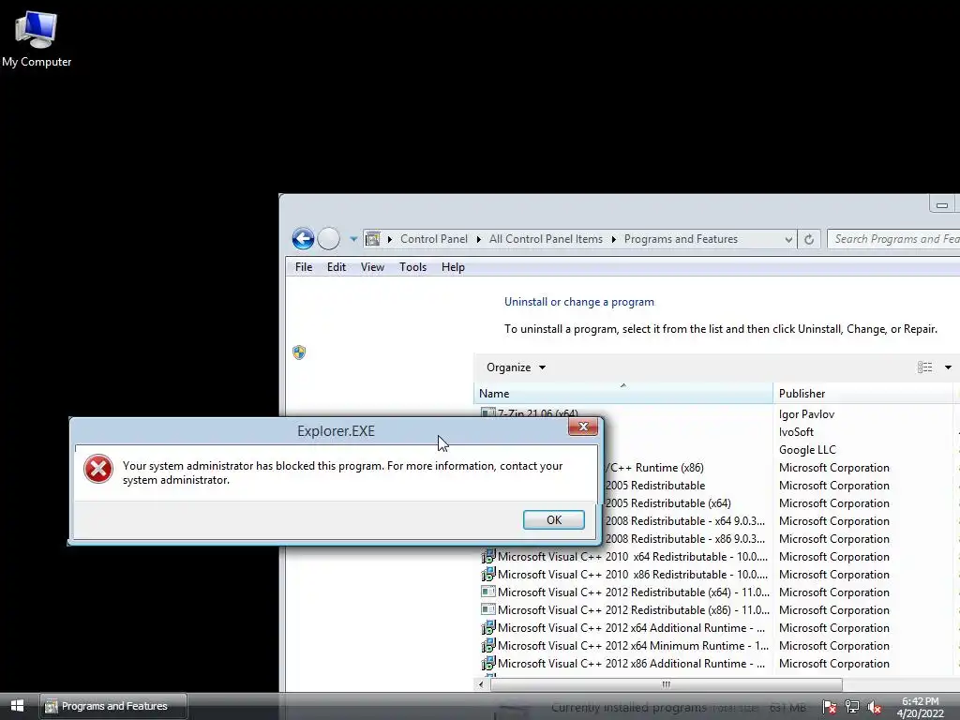960x720 pixels.
Task: Open the Windows Start button
Action: 17,706
